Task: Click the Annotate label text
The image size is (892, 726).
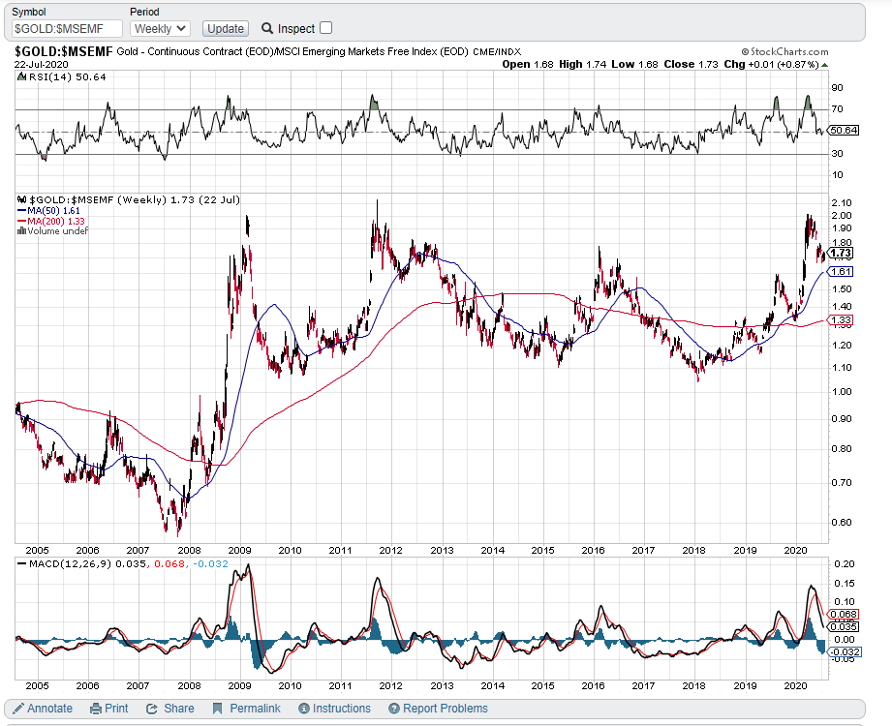Action: pyautogui.click(x=48, y=708)
